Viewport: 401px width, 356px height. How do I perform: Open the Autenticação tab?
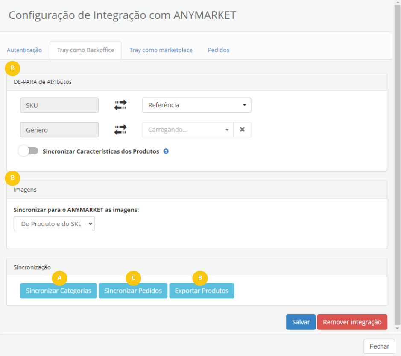pyautogui.click(x=24, y=50)
